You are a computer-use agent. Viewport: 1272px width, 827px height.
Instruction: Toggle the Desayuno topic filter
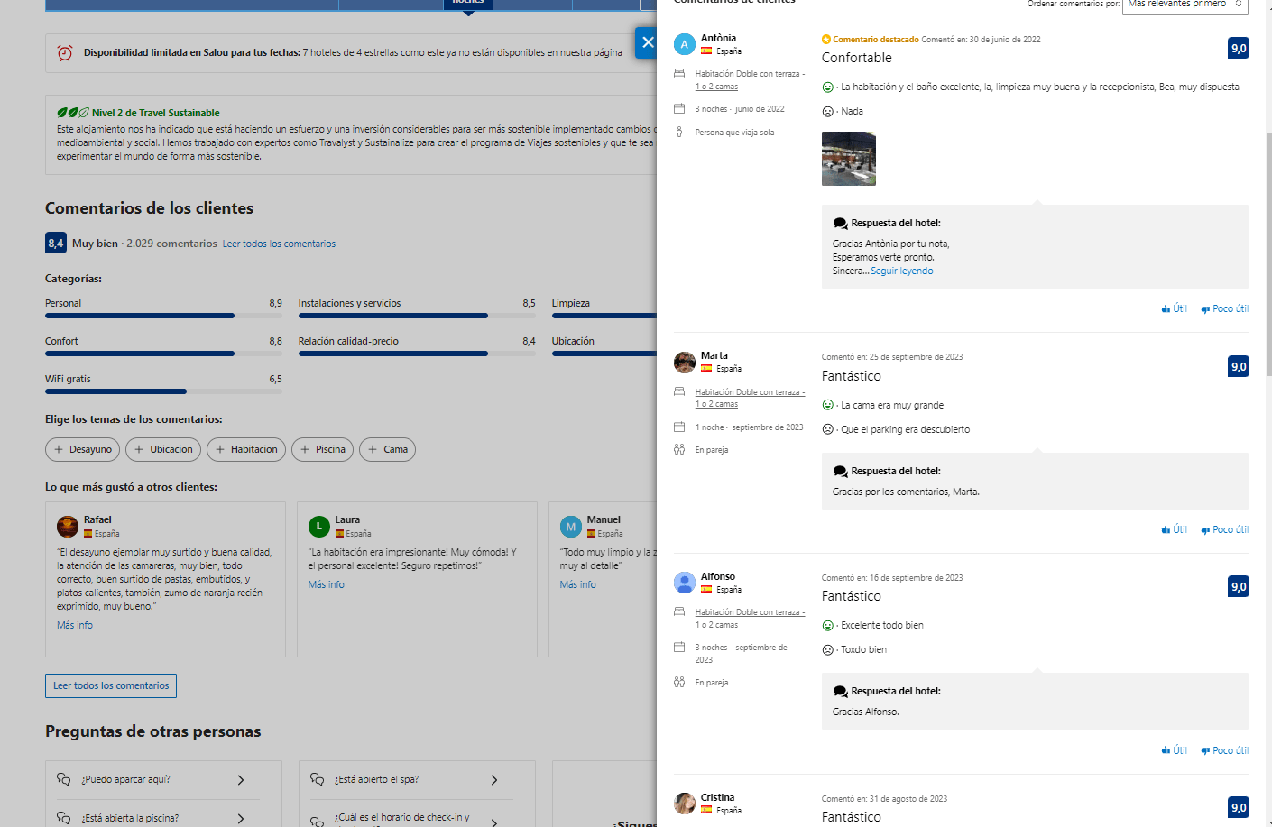[x=83, y=449]
